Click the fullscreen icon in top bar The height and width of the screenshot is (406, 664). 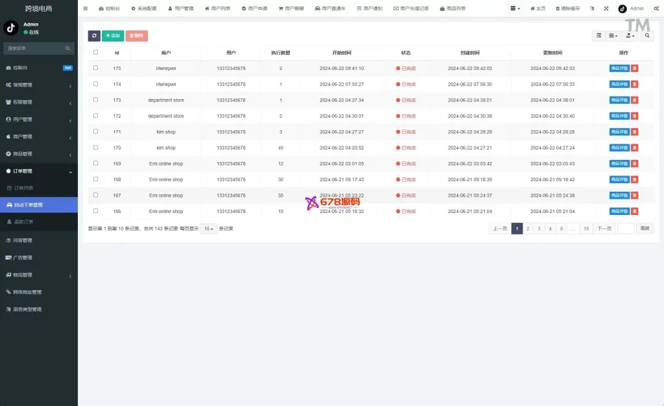click(x=606, y=8)
